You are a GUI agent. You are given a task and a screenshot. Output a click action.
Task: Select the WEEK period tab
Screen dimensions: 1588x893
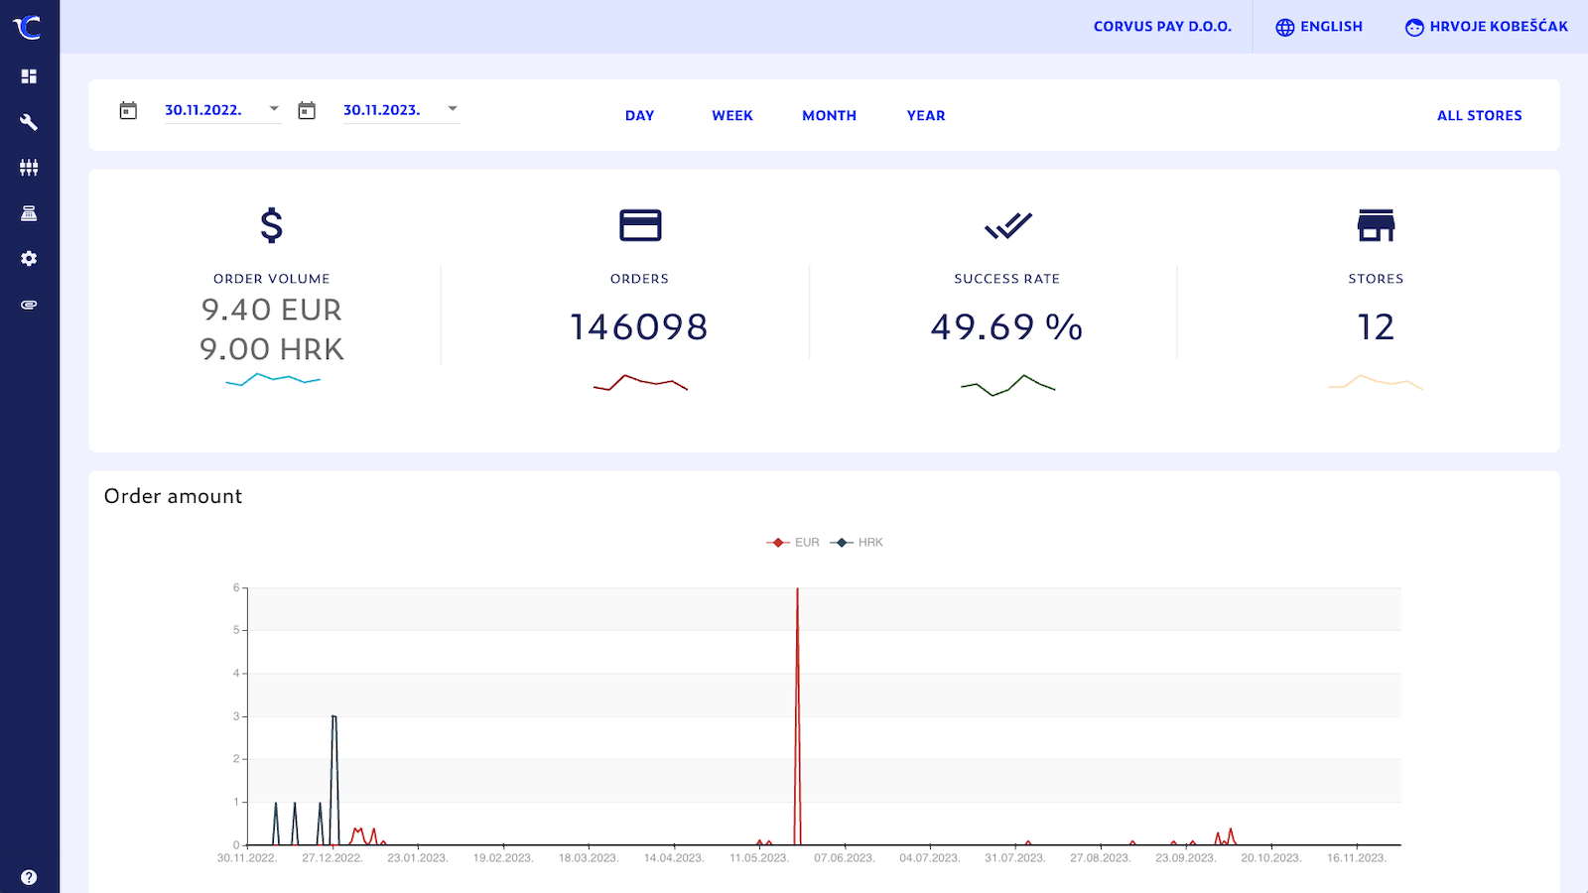click(732, 116)
